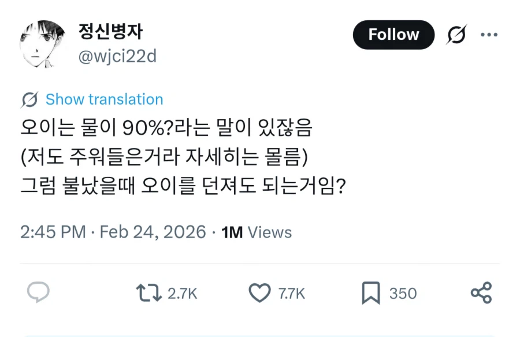This screenshot has height=337, width=520.
Task: Click the small icon left of Show translation
Action: pos(29,99)
